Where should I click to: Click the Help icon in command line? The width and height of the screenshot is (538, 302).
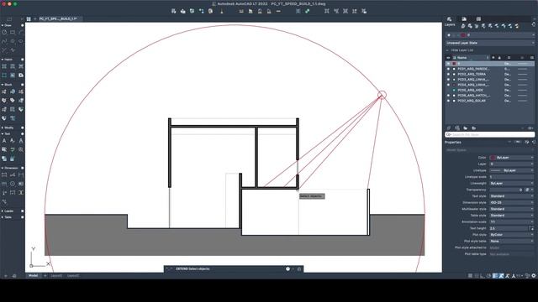click(x=287, y=268)
